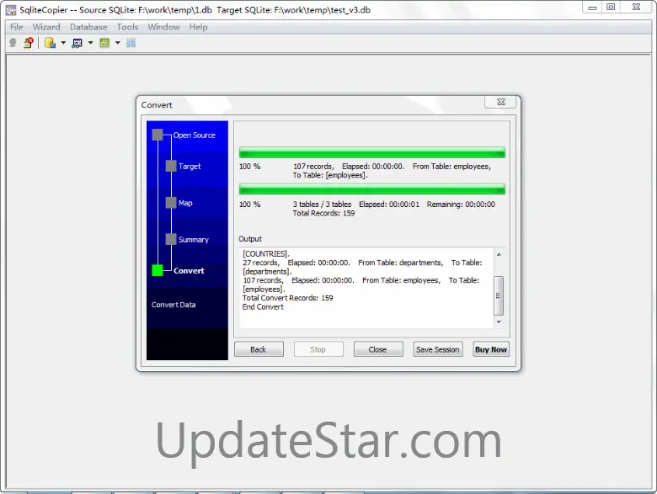Open the Help menu

[x=198, y=27]
